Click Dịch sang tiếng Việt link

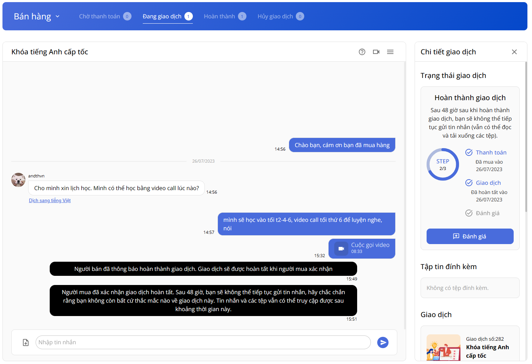pos(50,200)
